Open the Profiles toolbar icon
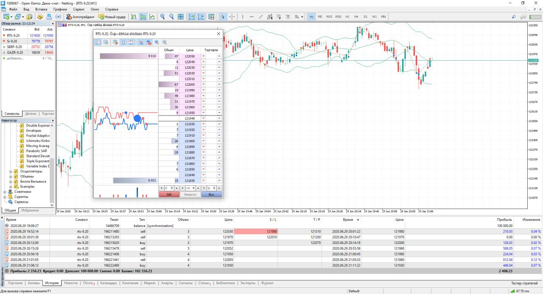Viewport: 543px width, 294px height. pyautogui.click(x=17, y=17)
